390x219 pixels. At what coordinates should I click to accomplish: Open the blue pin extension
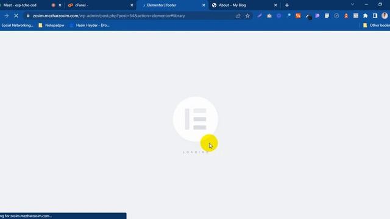point(288,16)
